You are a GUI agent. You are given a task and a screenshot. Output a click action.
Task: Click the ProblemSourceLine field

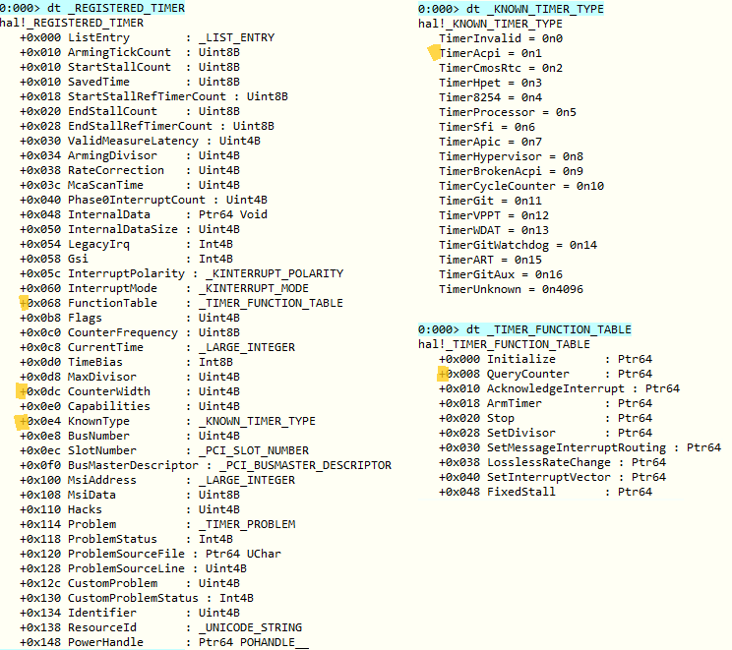pyautogui.click(x=133, y=568)
